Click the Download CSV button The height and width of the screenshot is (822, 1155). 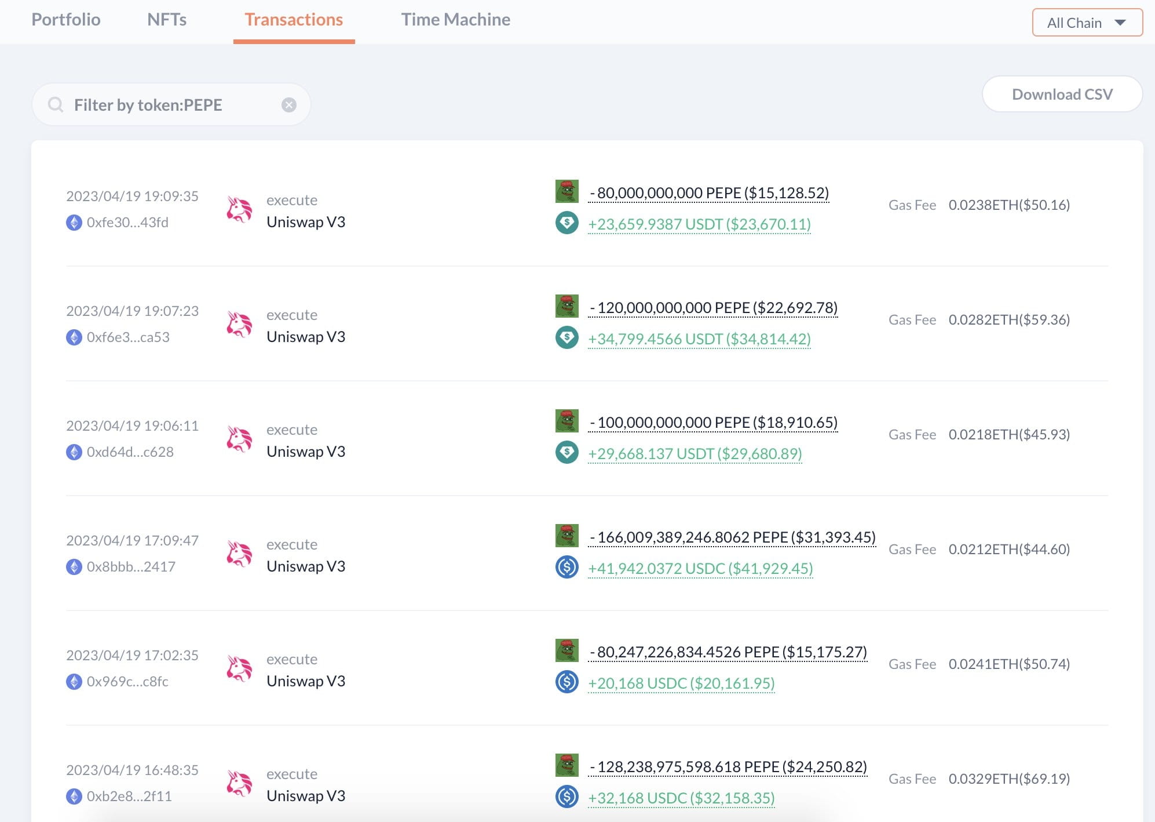pyautogui.click(x=1062, y=94)
